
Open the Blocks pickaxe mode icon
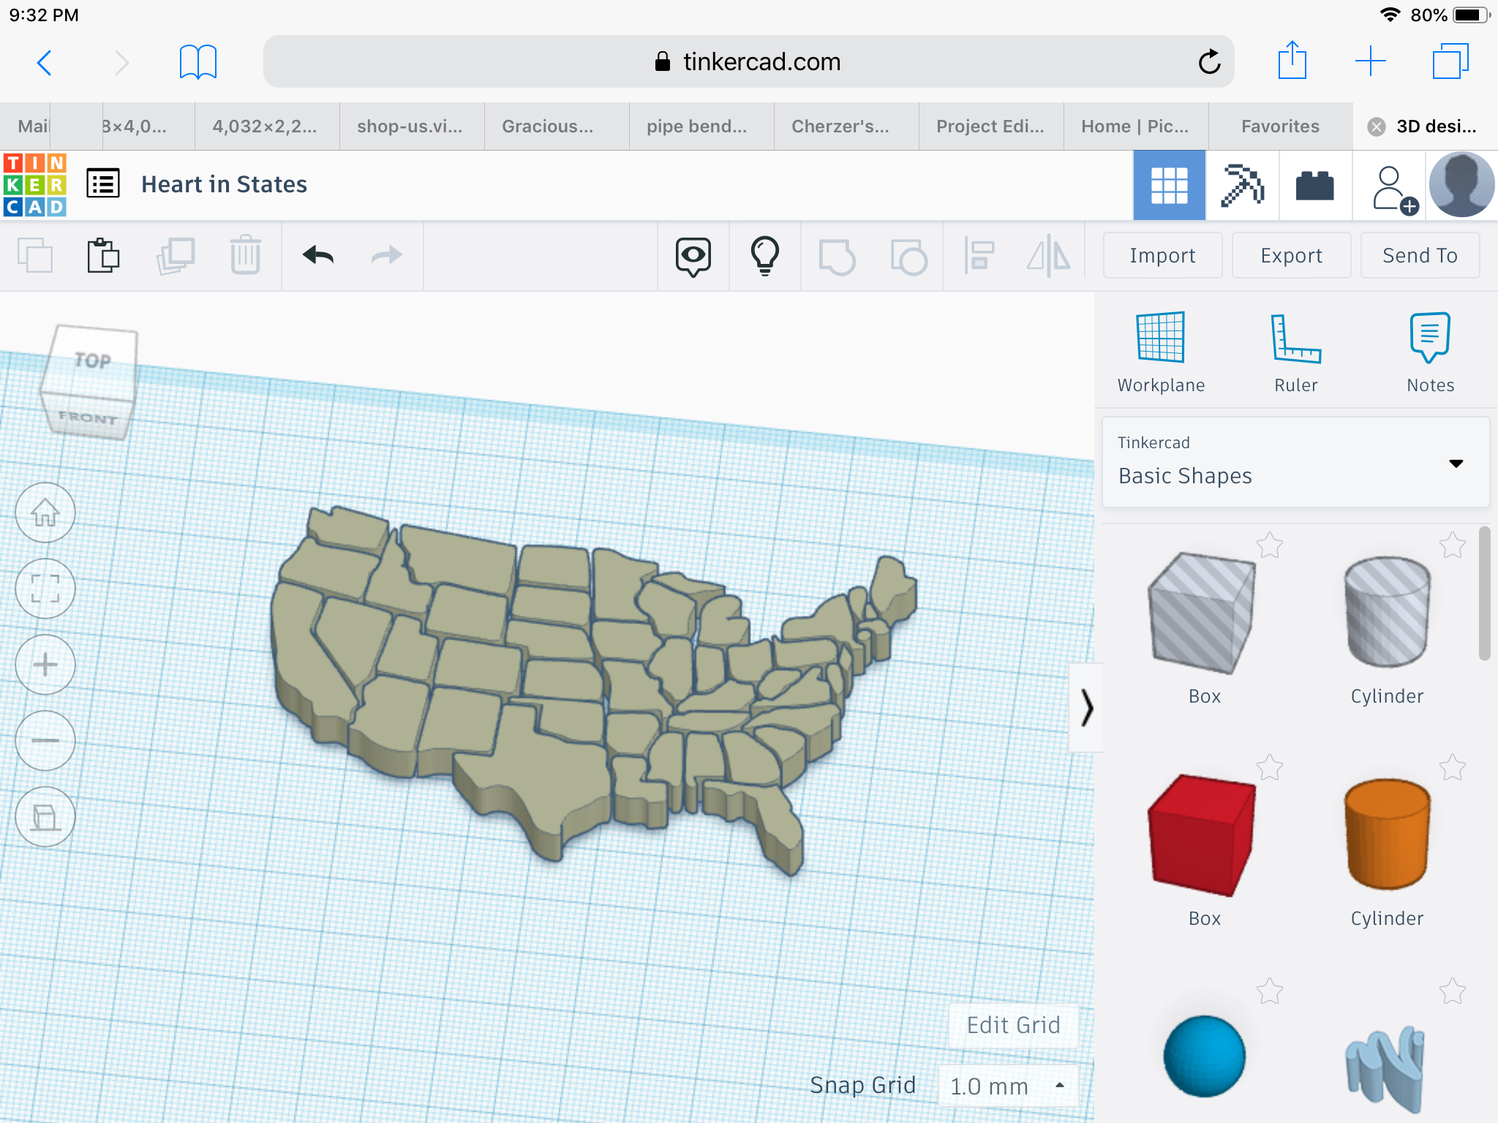[1242, 185]
